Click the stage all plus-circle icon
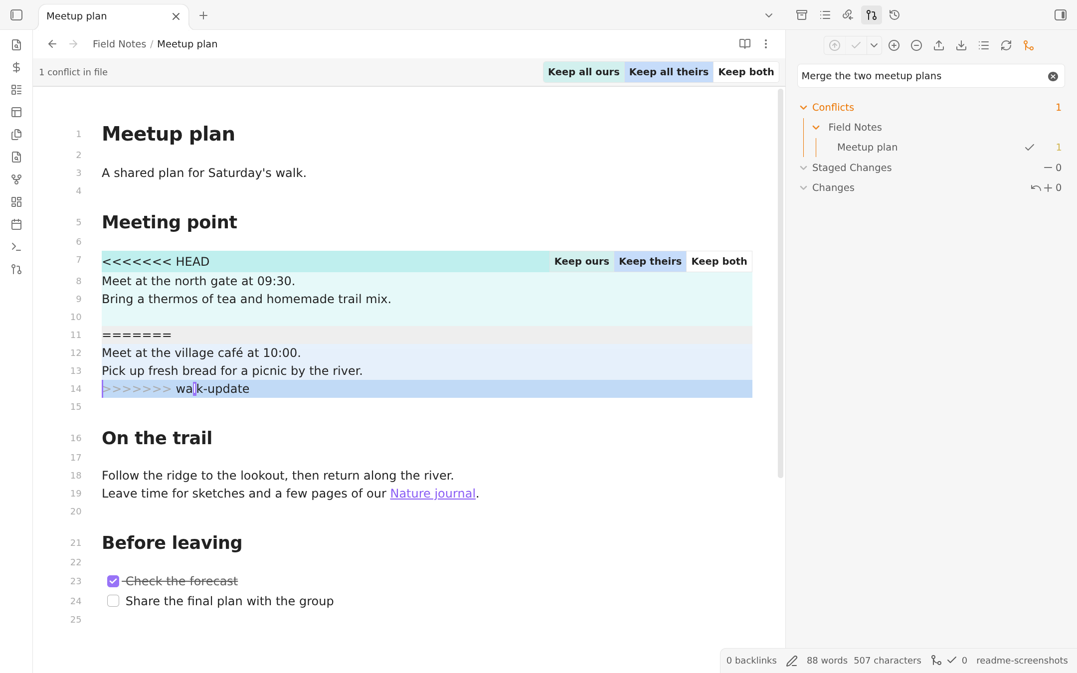This screenshot has height=673, width=1077. coord(894,45)
